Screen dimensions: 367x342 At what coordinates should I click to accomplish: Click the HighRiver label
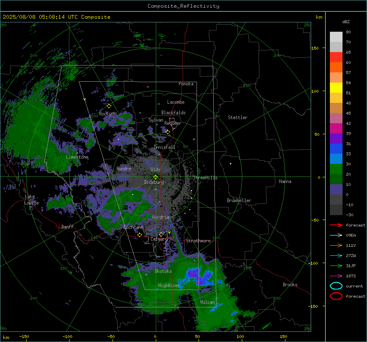tap(169, 285)
